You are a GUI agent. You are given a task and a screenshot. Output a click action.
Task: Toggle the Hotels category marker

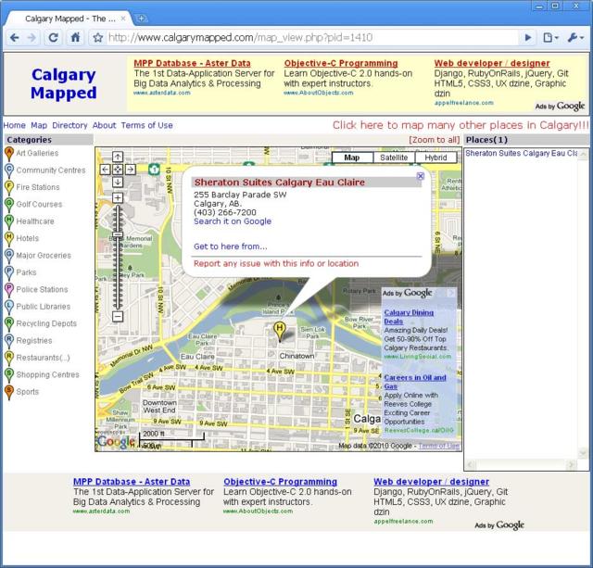tap(9, 239)
